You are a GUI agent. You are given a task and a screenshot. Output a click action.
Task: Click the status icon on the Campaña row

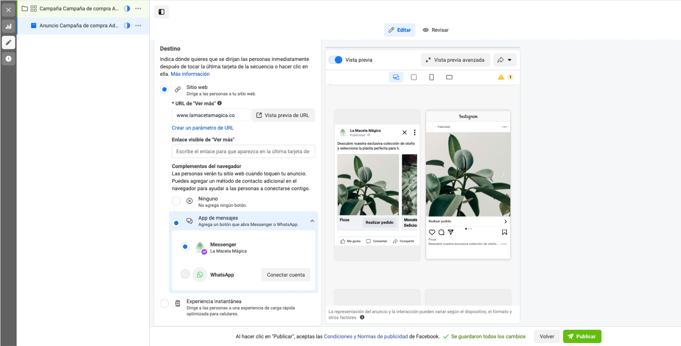(127, 9)
